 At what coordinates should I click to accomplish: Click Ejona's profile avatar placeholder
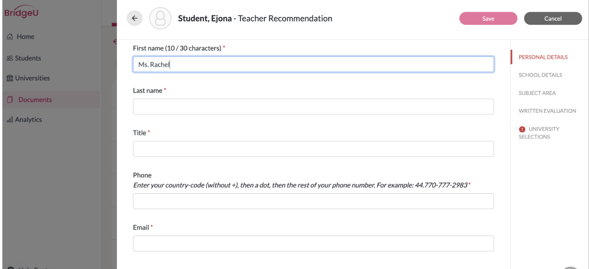pyautogui.click(x=160, y=19)
